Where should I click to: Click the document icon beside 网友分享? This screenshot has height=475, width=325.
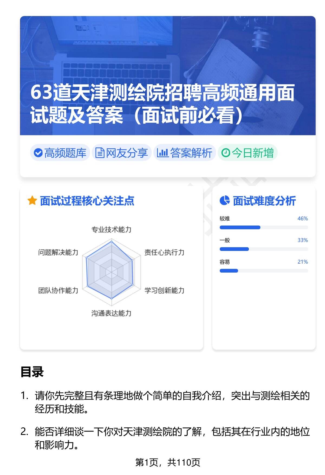tap(100, 153)
